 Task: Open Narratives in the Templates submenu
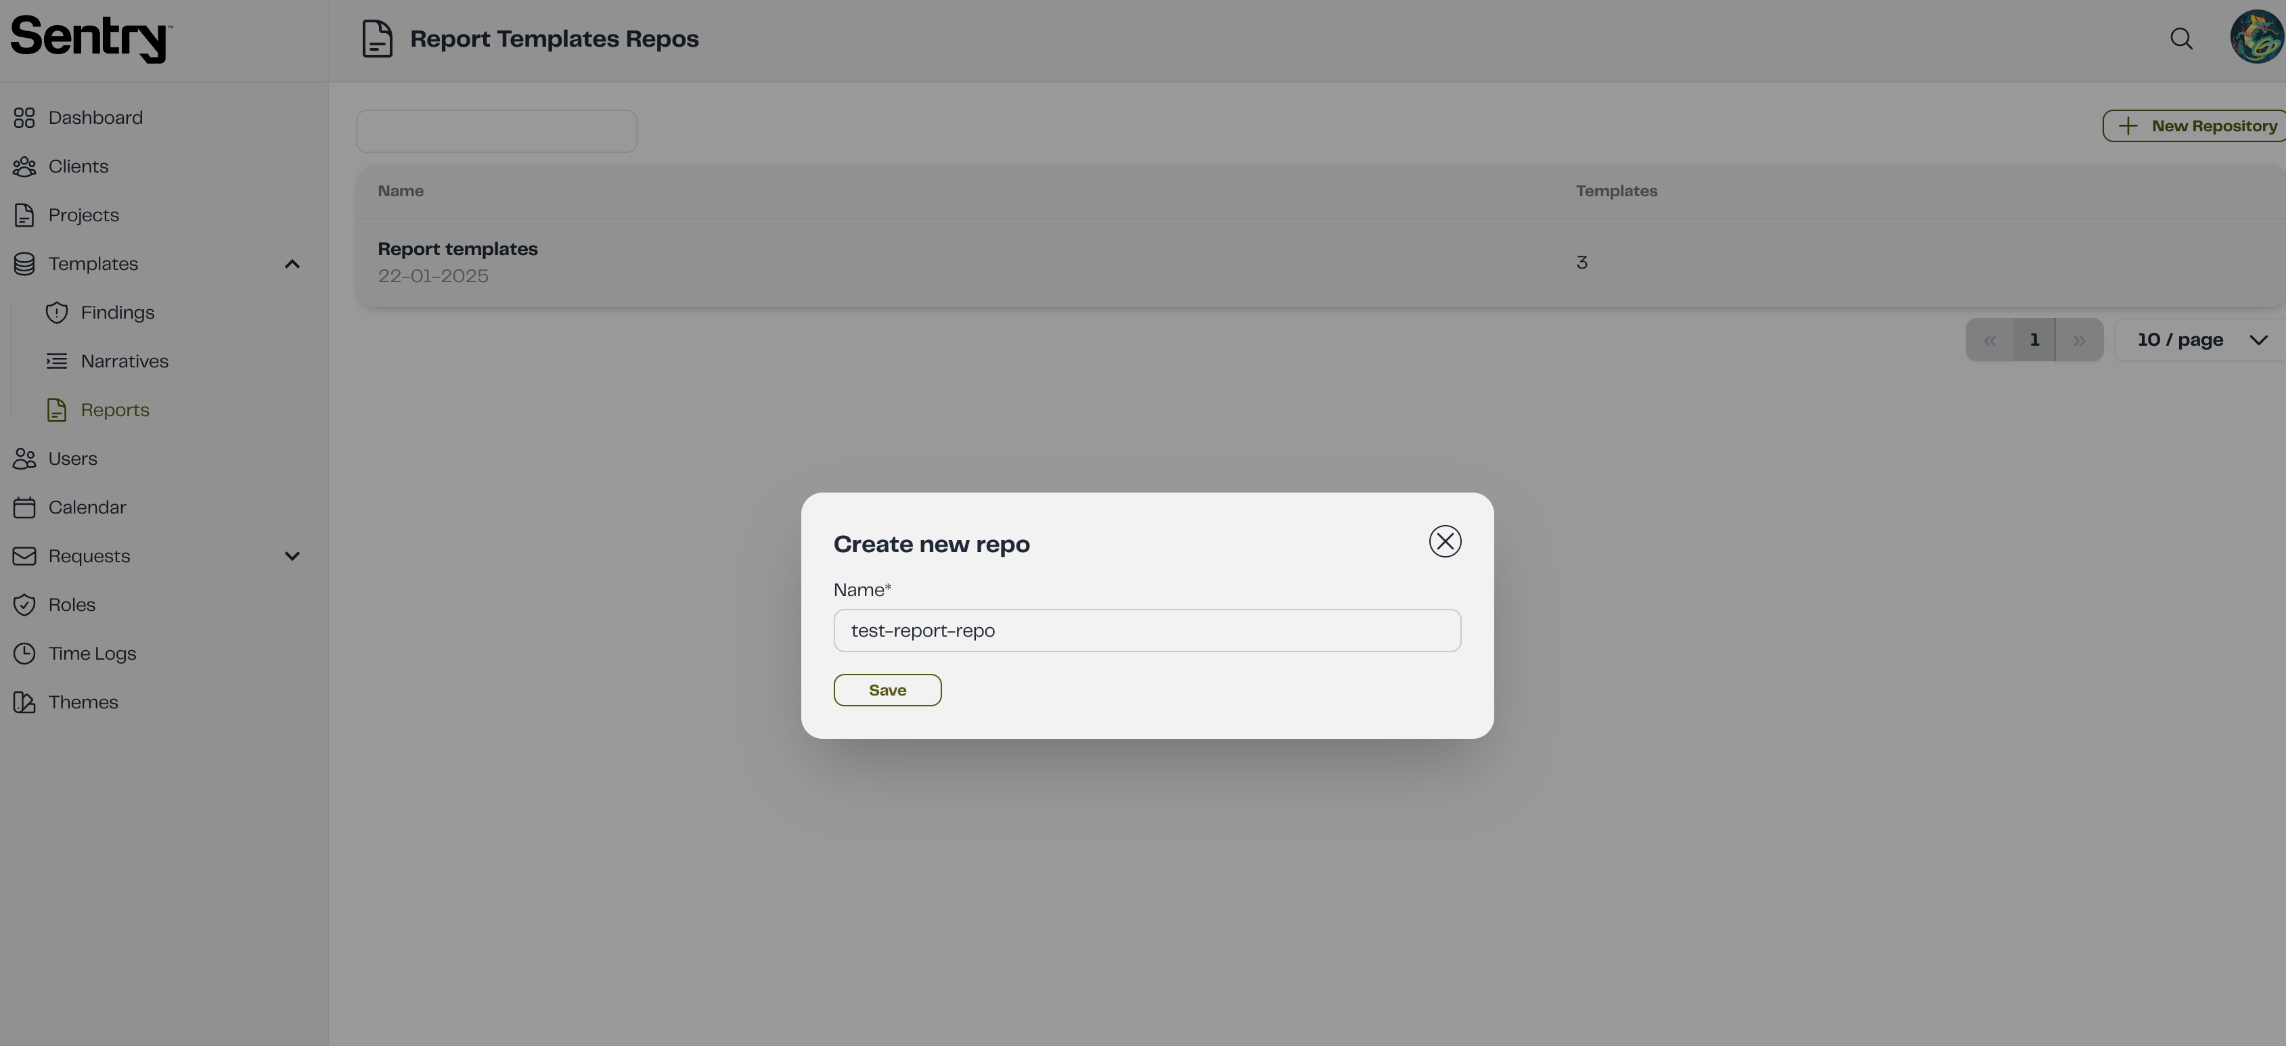point(125,362)
